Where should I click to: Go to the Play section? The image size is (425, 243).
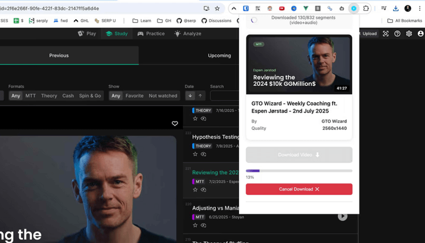point(87,33)
